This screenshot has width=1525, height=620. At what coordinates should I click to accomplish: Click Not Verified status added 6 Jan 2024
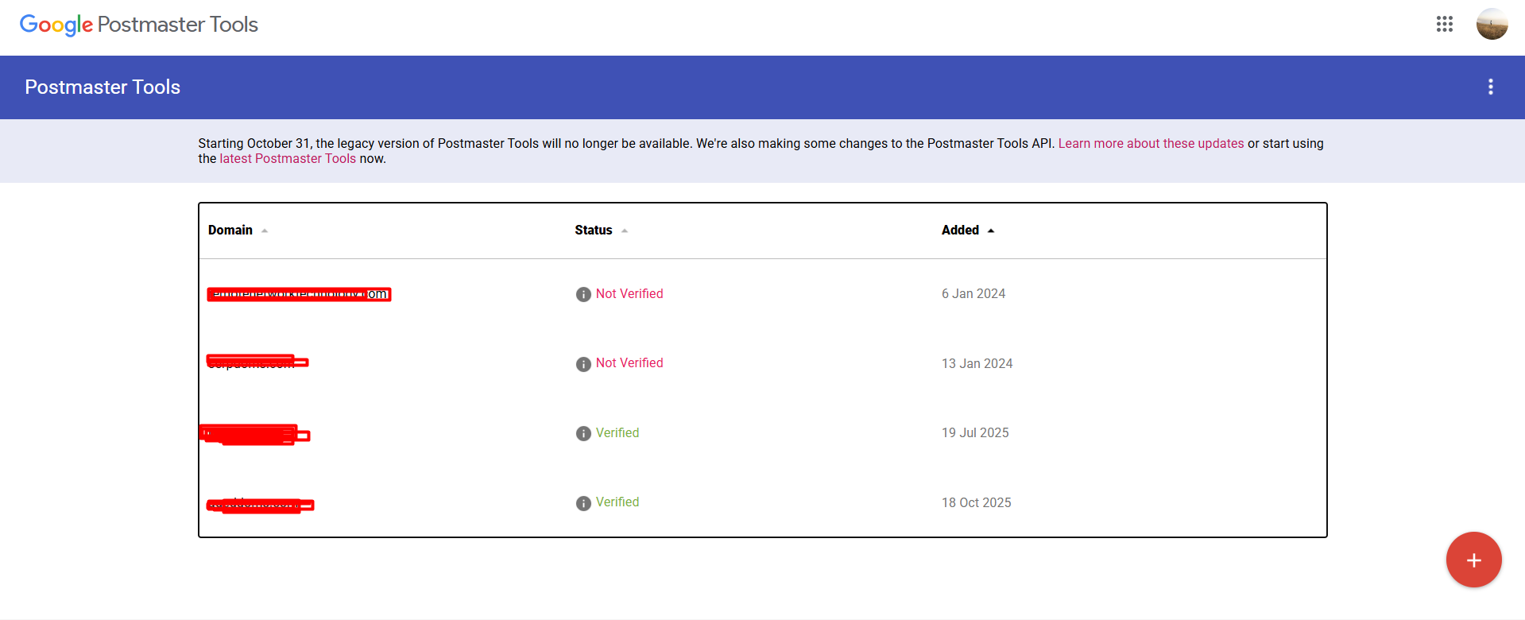click(629, 294)
